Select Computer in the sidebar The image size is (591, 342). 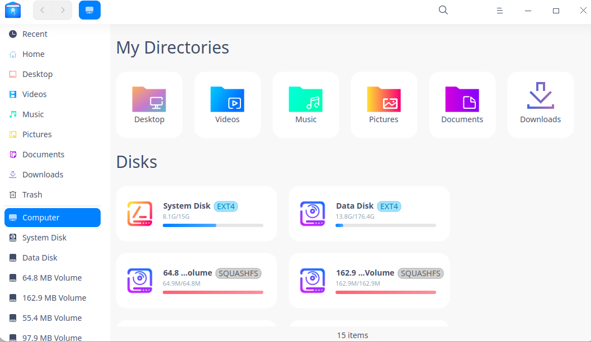[53, 218]
